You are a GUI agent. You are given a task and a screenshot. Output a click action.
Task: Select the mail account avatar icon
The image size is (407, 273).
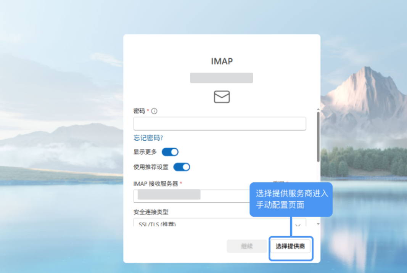click(222, 97)
